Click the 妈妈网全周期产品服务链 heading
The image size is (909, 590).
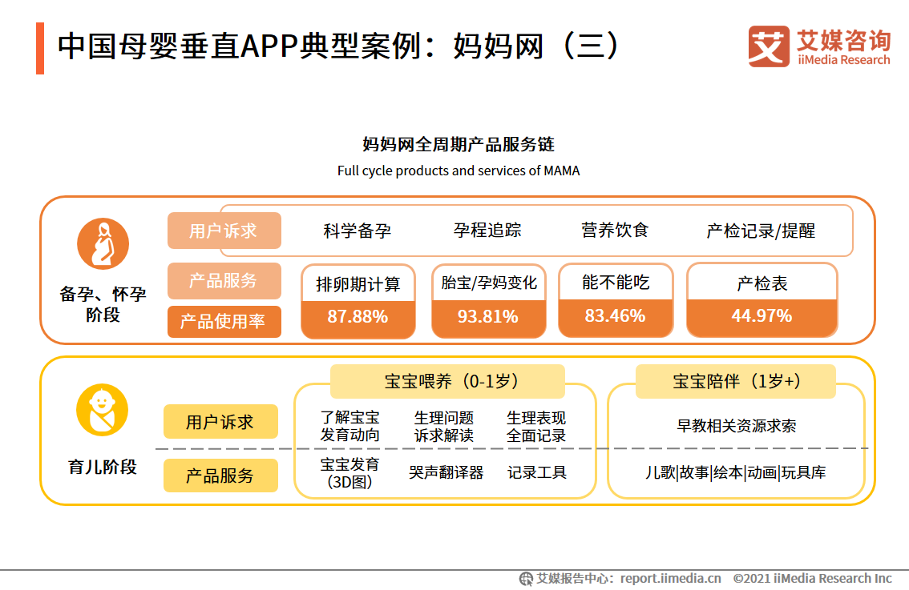tap(459, 144)
